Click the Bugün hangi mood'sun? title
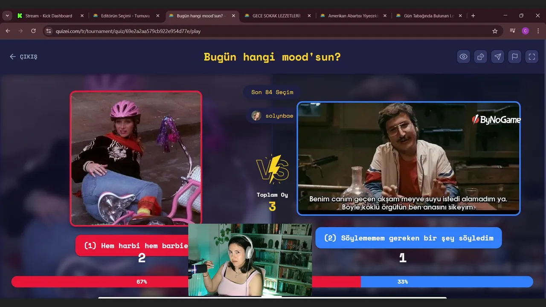This screenshot has width=546, height=307. pyautogui.click(x=272, y=57)
